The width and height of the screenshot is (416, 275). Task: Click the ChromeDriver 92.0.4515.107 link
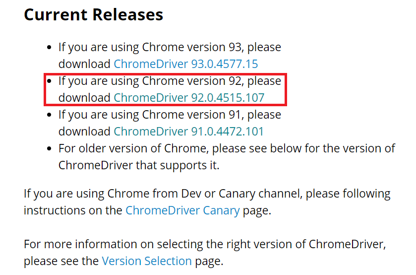click(x=189, y=98)
